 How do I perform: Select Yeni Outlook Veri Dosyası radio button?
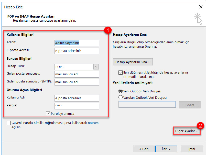[x=121, y=91]
